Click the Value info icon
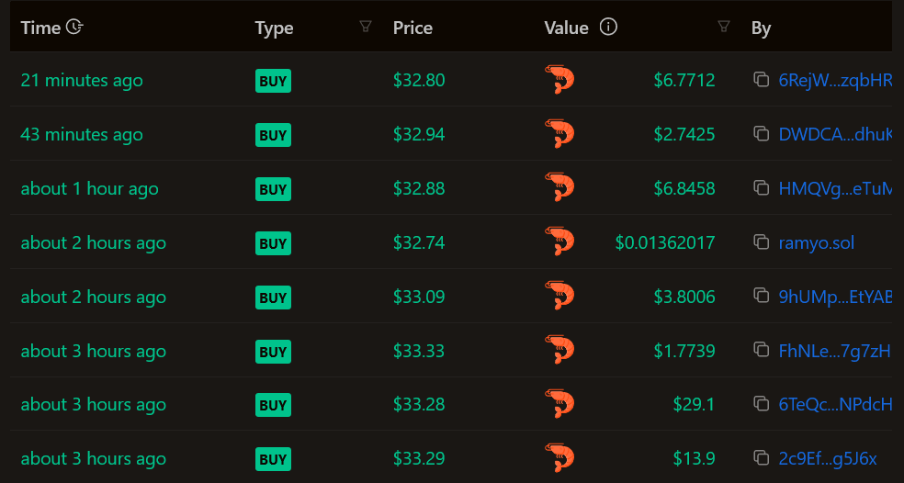The height and width of the screenshot is (483, 904). click(x=608, y=27)
